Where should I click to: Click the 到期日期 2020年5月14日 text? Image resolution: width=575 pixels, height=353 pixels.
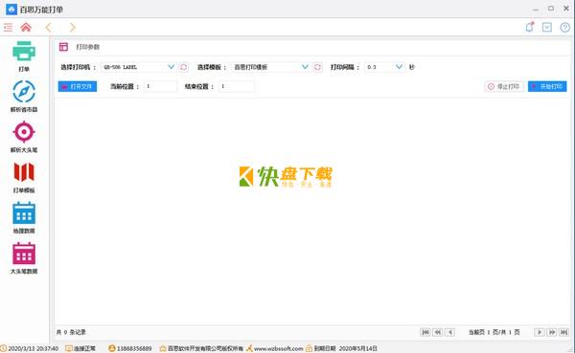[x=345, y=348]
